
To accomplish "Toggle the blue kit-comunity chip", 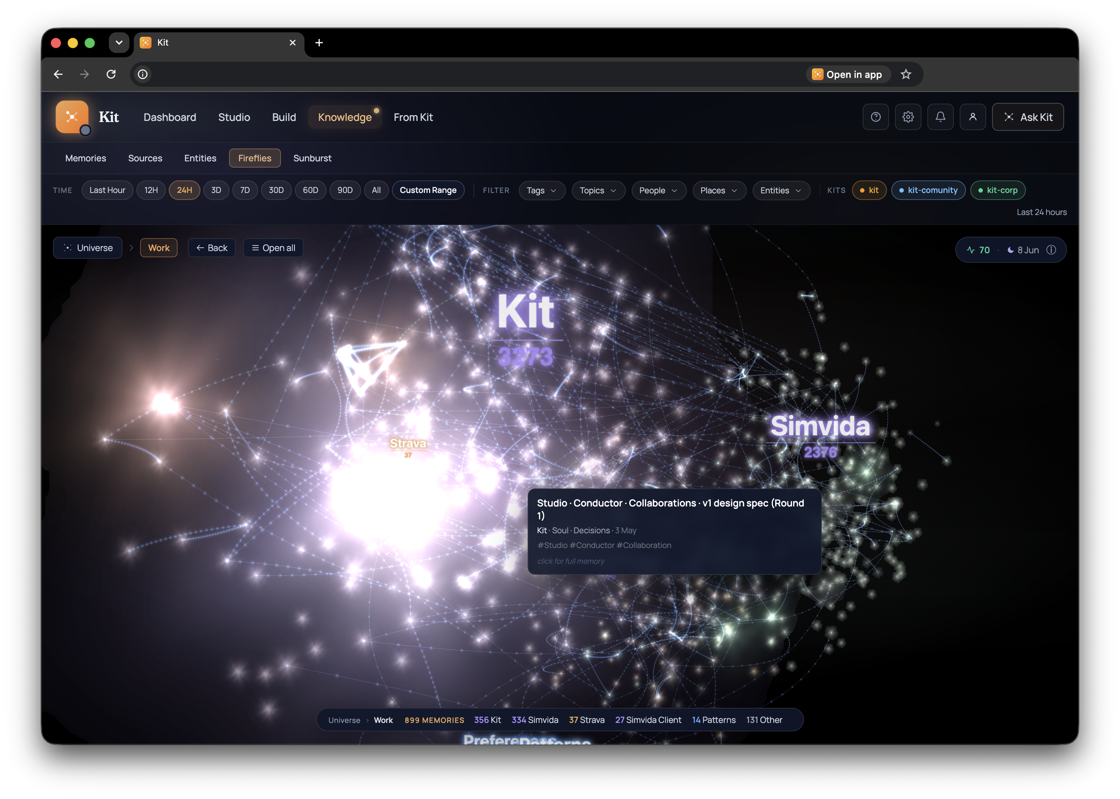I will click(928, 190).
